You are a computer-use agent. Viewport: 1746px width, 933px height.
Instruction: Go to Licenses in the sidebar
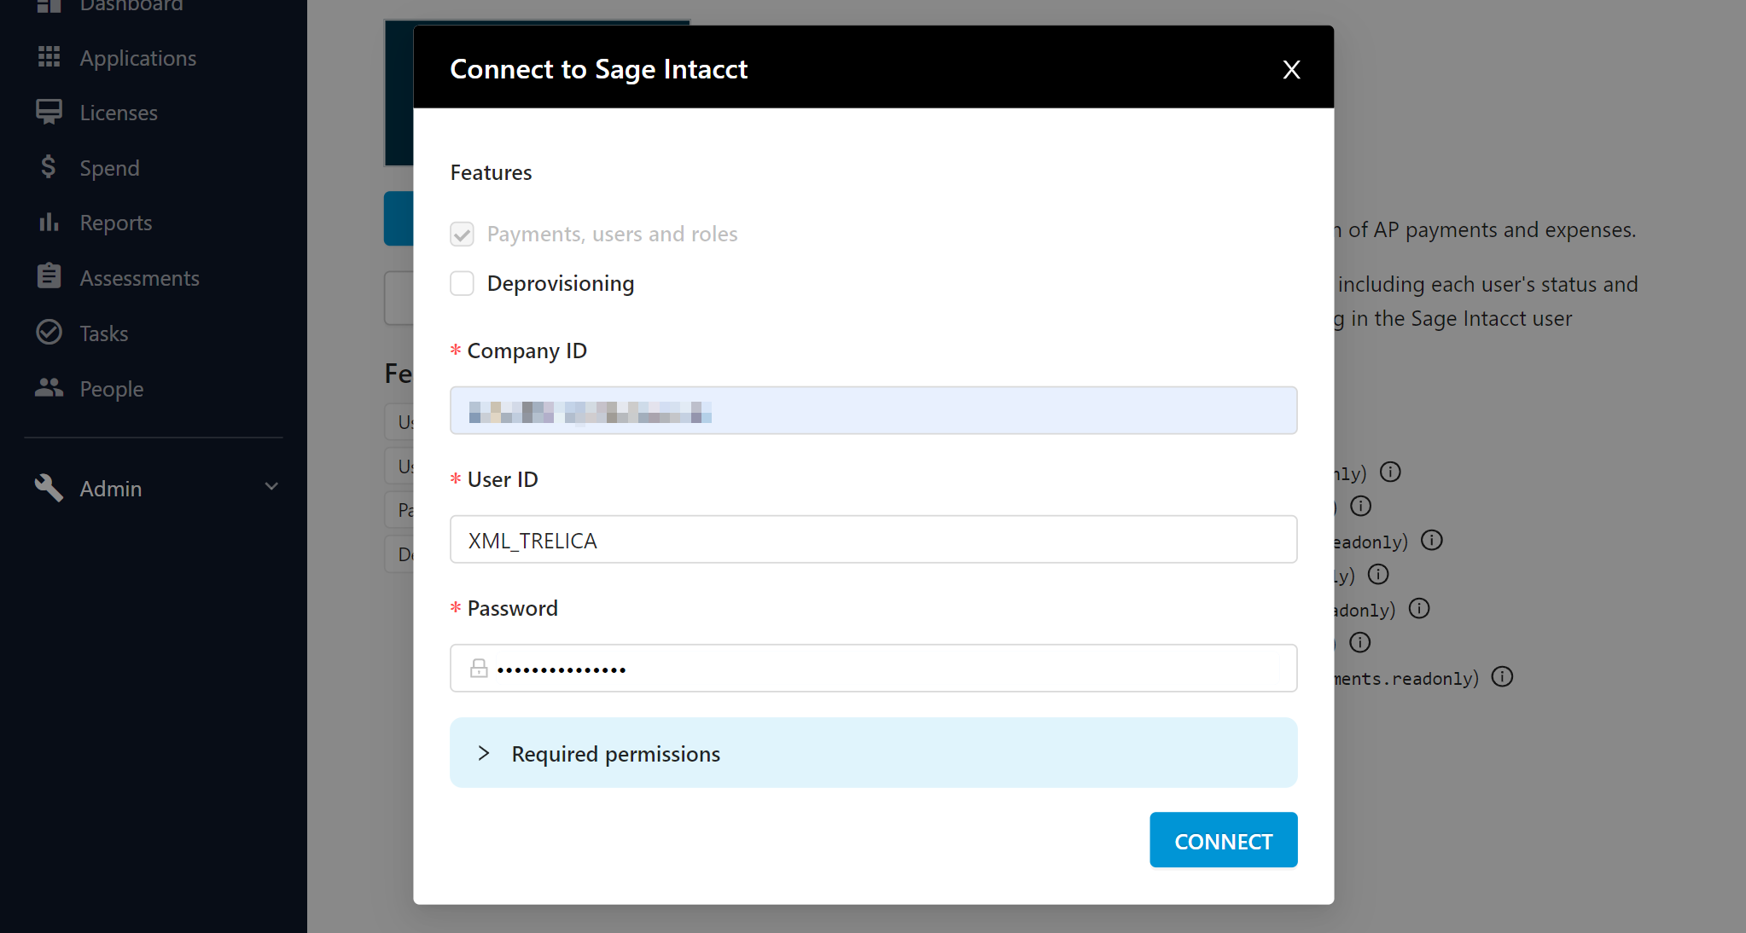pos(119,113)
